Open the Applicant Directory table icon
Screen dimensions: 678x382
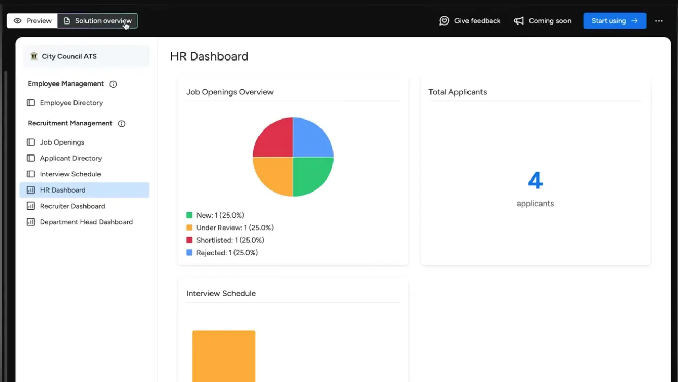30,158
